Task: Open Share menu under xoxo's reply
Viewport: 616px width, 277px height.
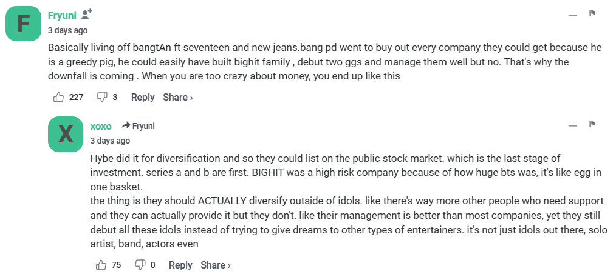Action: [215, 265]
